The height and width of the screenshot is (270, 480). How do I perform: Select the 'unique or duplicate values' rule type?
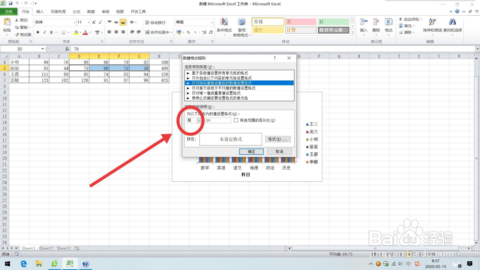point(239,93)
